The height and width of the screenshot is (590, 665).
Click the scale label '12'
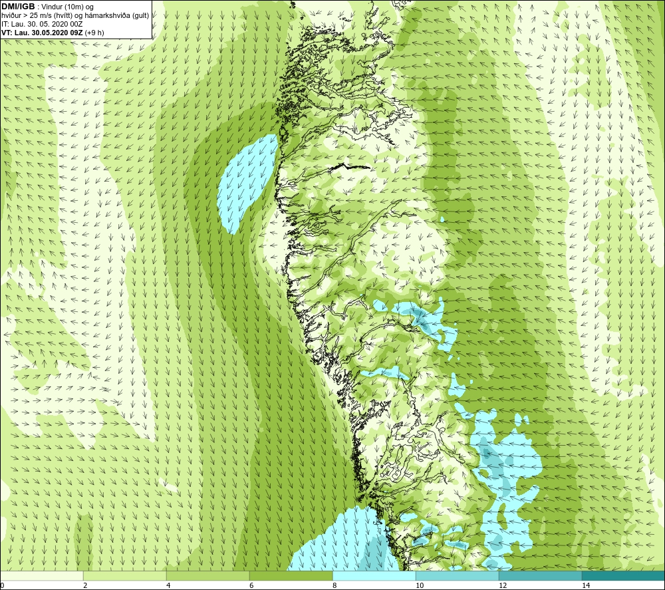click(503, 585)
